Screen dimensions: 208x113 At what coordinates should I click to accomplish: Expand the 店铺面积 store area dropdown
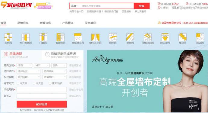(x=55, y=77)
